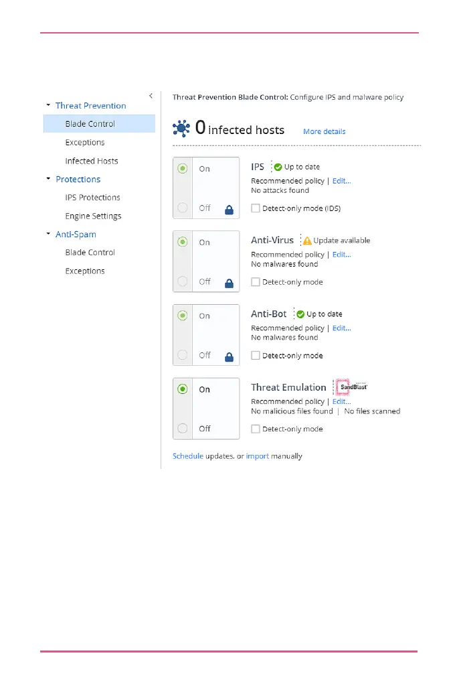The height and width of the screenshot is (684, 455).
Task: Click Edit link for IPS policy
Action: (342, 181)
